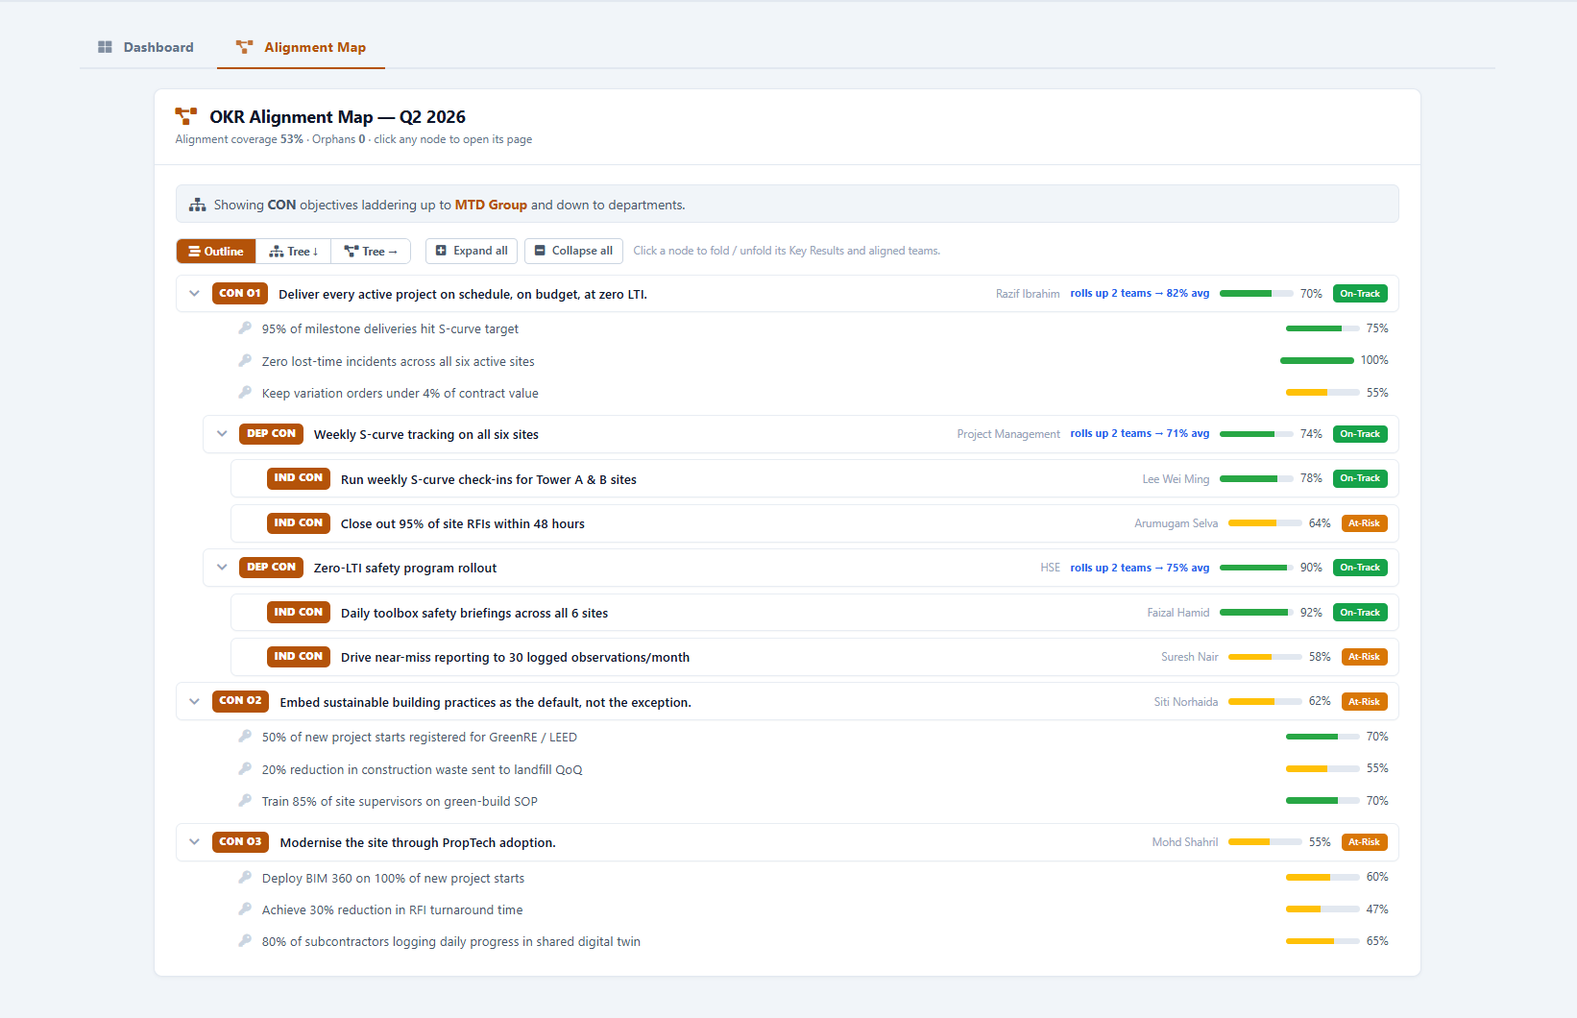
Task: Click owner name Lee Wei Ming
Action: pyautogui.click(x=1176, y=479)
